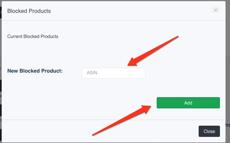Click the gray X in the modal header
This screenshot has width=230, height=143.
pyautogui.click(x=216, y=10)
